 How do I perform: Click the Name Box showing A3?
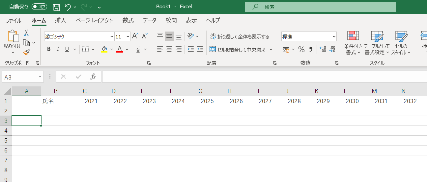(x=19, y=77)
